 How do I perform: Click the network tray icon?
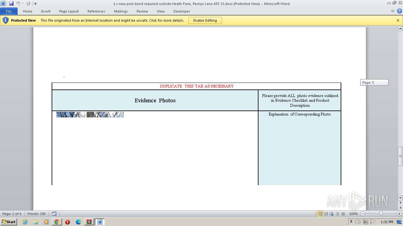click(x=366, y=222)
